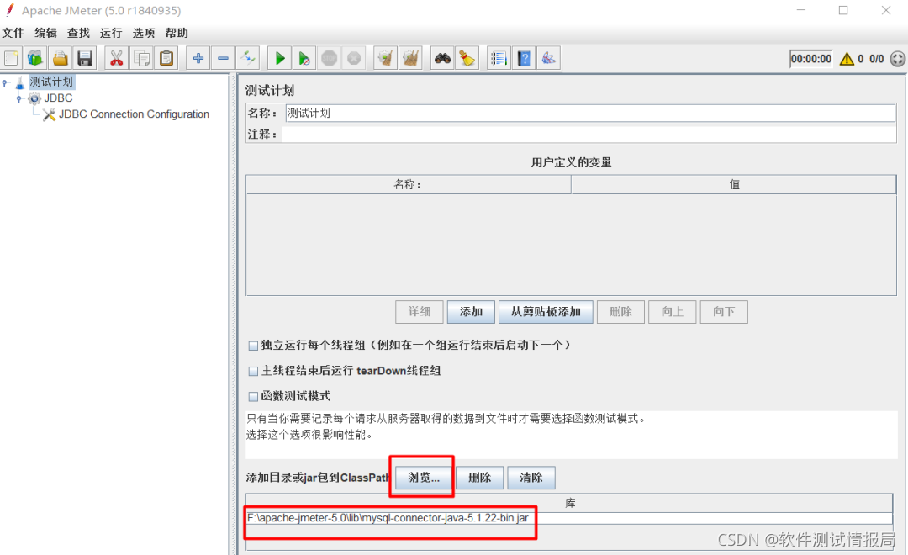The width and height of the screenshot is (908, 555).
Task: Enable 主线程结束后运行 tearDown线程组 checkbox
Action: pos(253,372)
